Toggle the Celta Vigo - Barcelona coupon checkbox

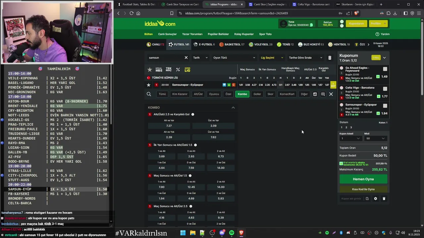point(385,89)
